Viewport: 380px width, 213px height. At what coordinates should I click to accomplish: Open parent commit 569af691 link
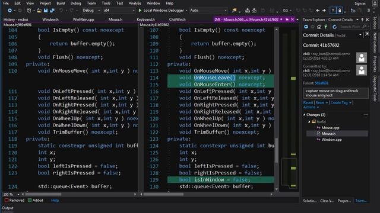click(322, 83)
